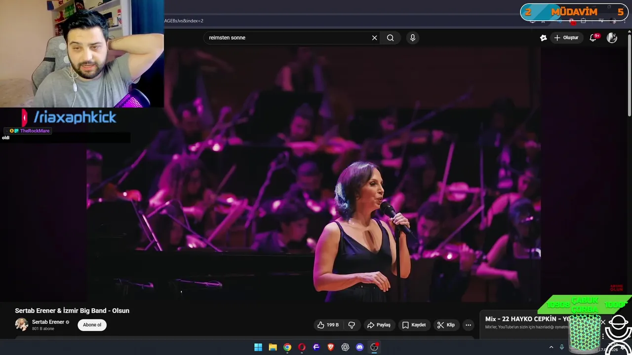Open Discord from taskbar
Image resolution: width=632 pixels, height=355 pixels.
tap(359, 347)
